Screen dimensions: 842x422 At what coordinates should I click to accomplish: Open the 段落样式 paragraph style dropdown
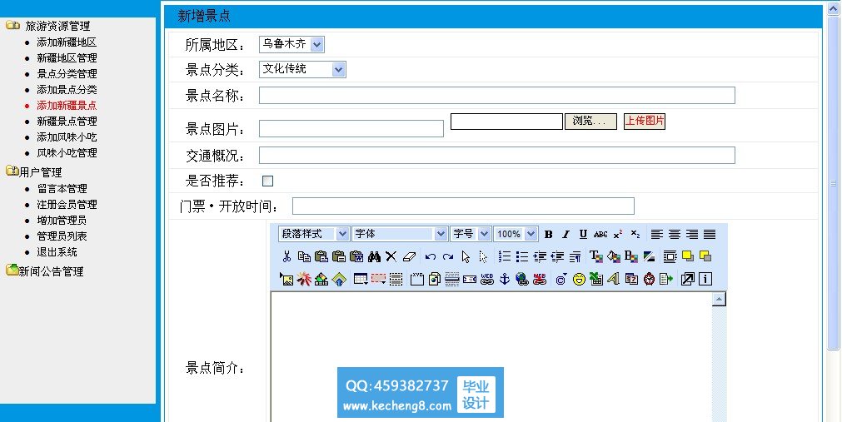(x=314, y=234)
